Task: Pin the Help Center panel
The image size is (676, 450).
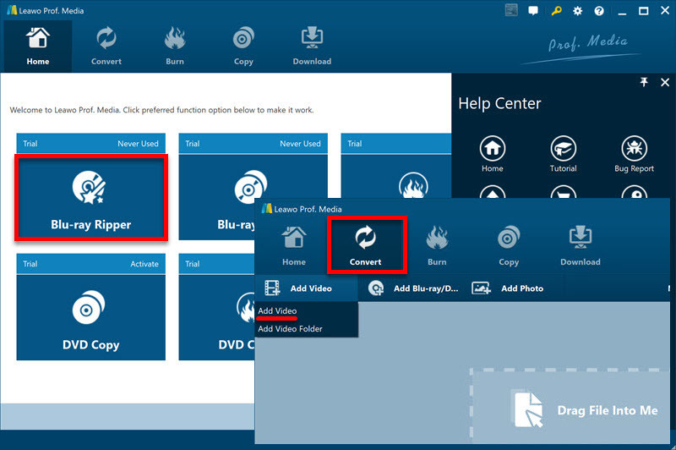Action: click(644, 82)
